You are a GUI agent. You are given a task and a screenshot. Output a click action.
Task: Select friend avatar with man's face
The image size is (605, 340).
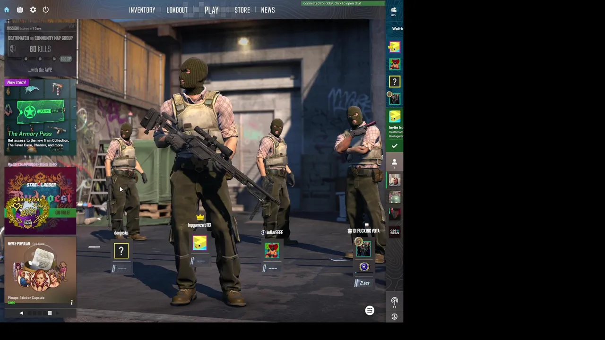(x=395, y=180)
